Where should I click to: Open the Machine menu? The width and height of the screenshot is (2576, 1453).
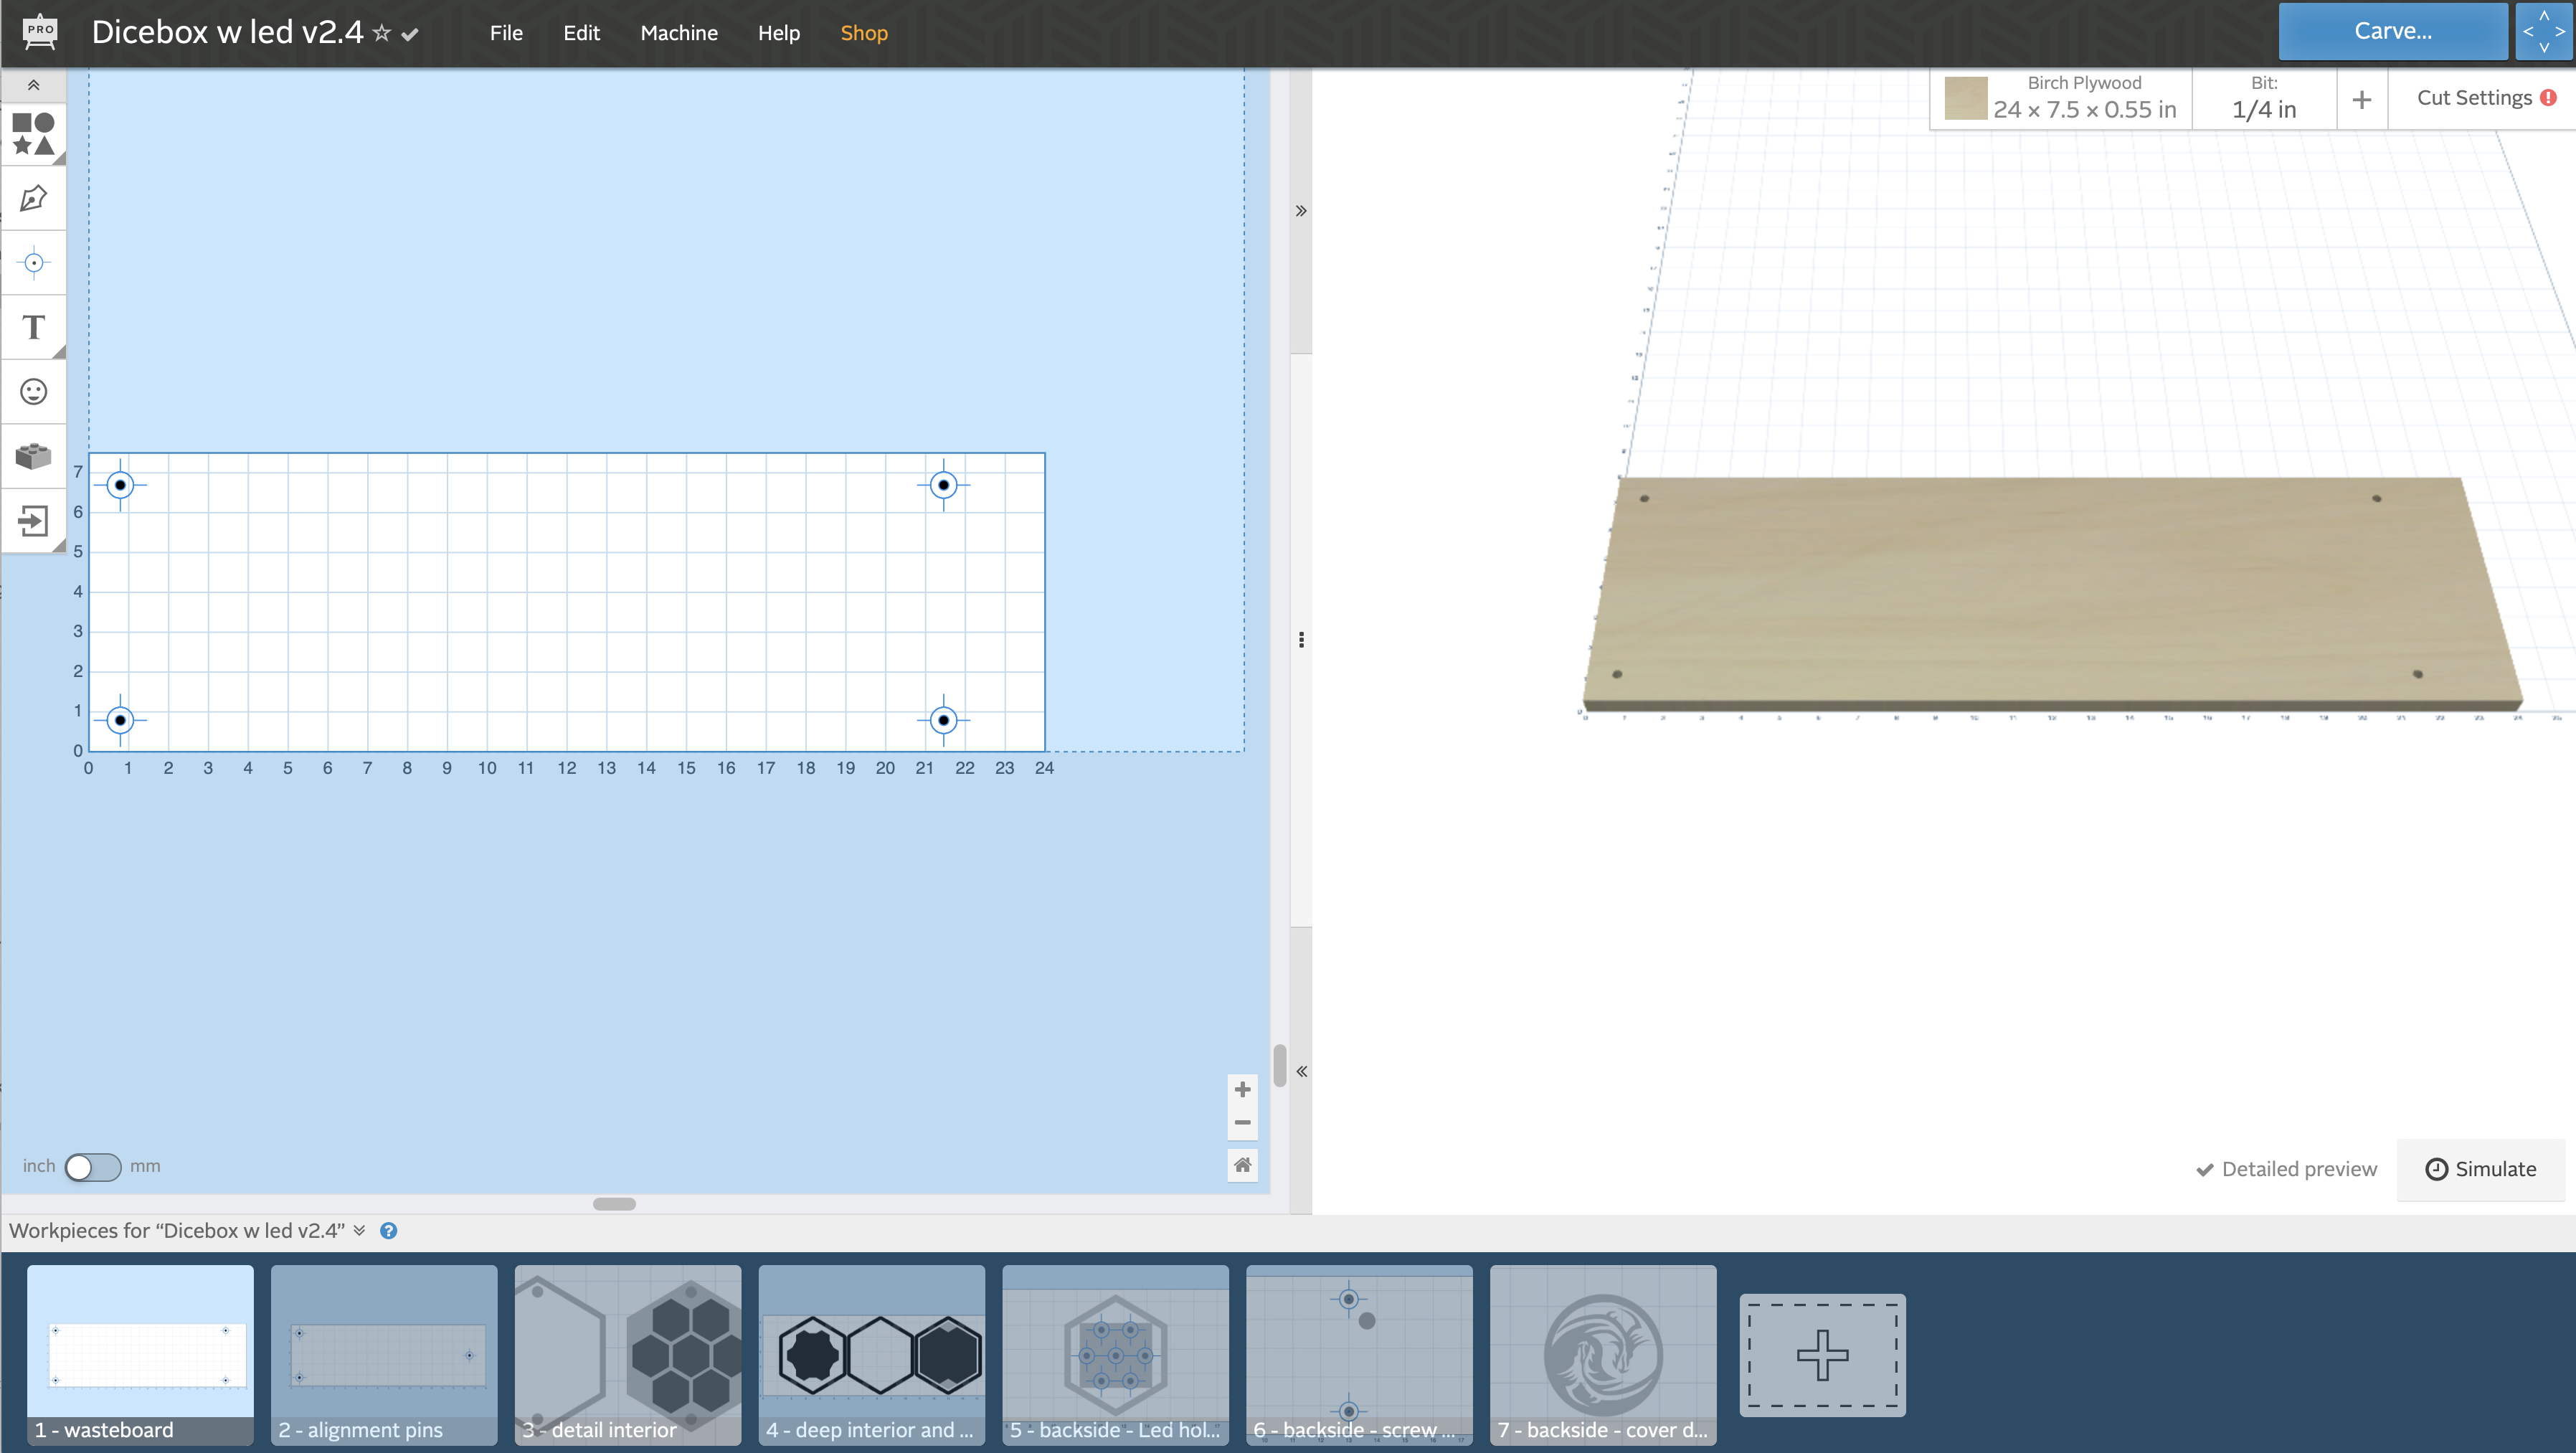tap(678, 33)
